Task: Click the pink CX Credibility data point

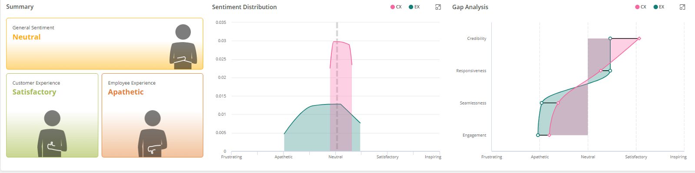Action: pos(639,39)
